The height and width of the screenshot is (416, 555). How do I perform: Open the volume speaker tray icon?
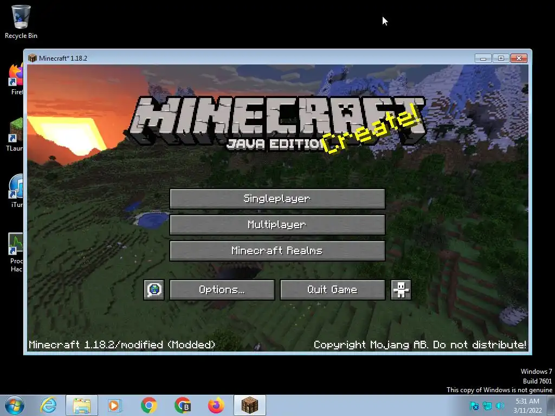[x=500, y=406]
